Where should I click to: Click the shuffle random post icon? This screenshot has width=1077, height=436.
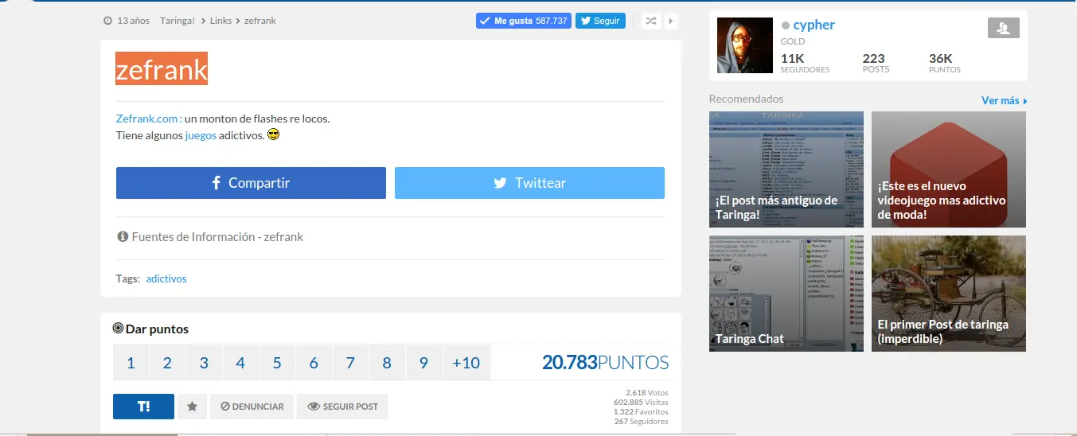pyautogui.click(x=651, y=21)
